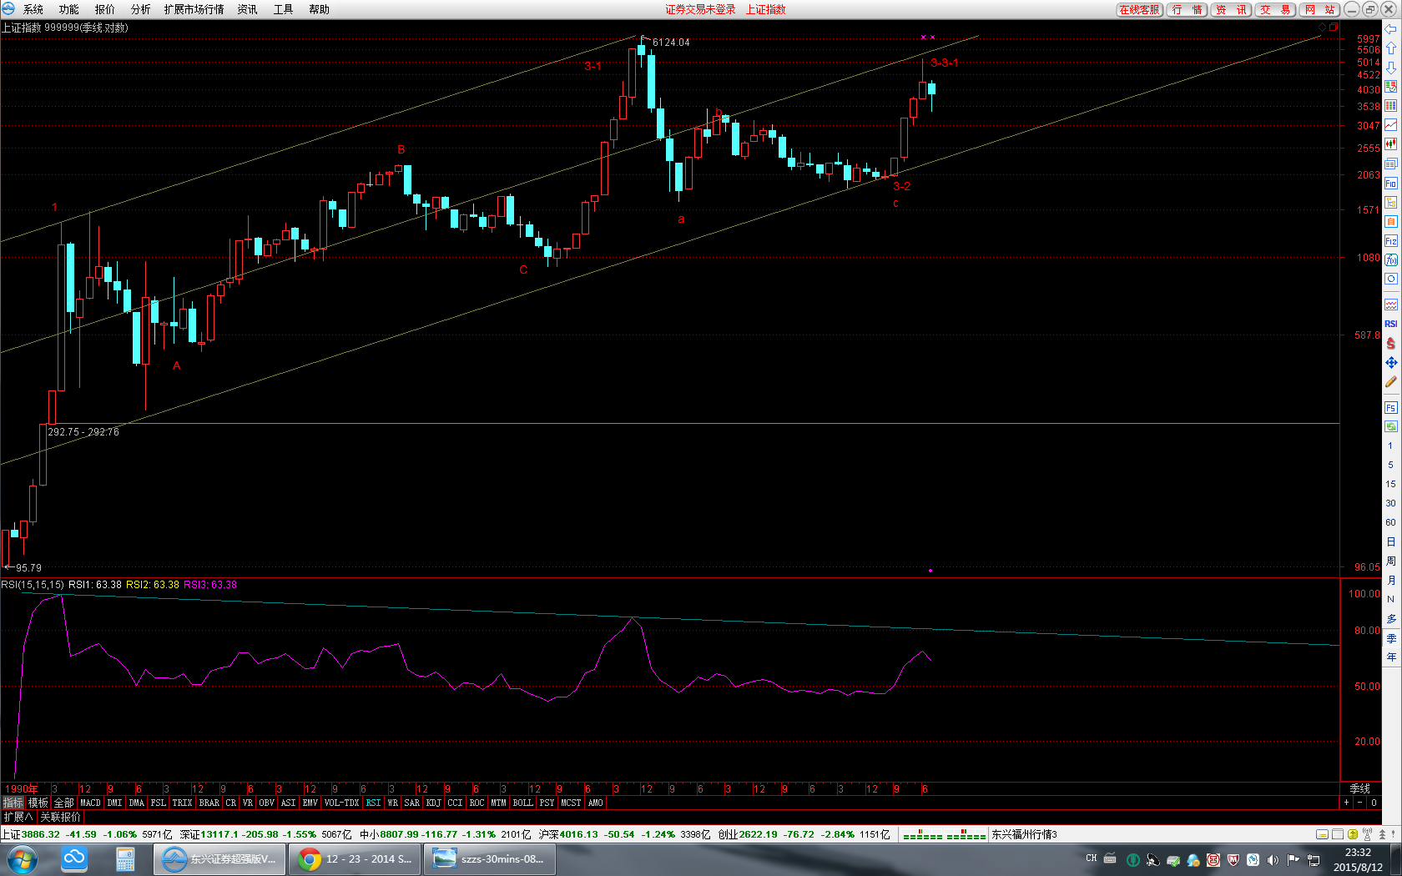Click the 东兴福州行情3 server status
Screen dimensions: 1402x876
pyautogui.click(x=1024, y=834)
